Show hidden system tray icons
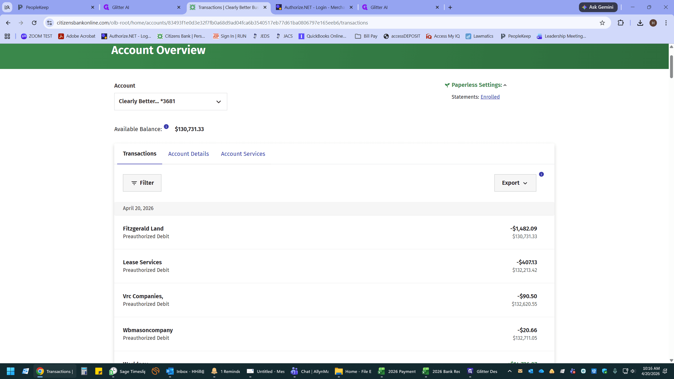The image size is (674, 379). pos(510,371)
